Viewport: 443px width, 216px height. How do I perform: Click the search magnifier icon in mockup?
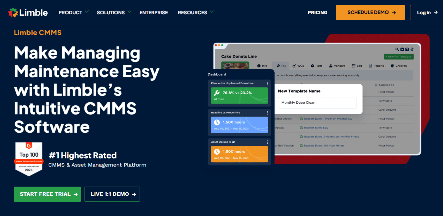(397, 49)
